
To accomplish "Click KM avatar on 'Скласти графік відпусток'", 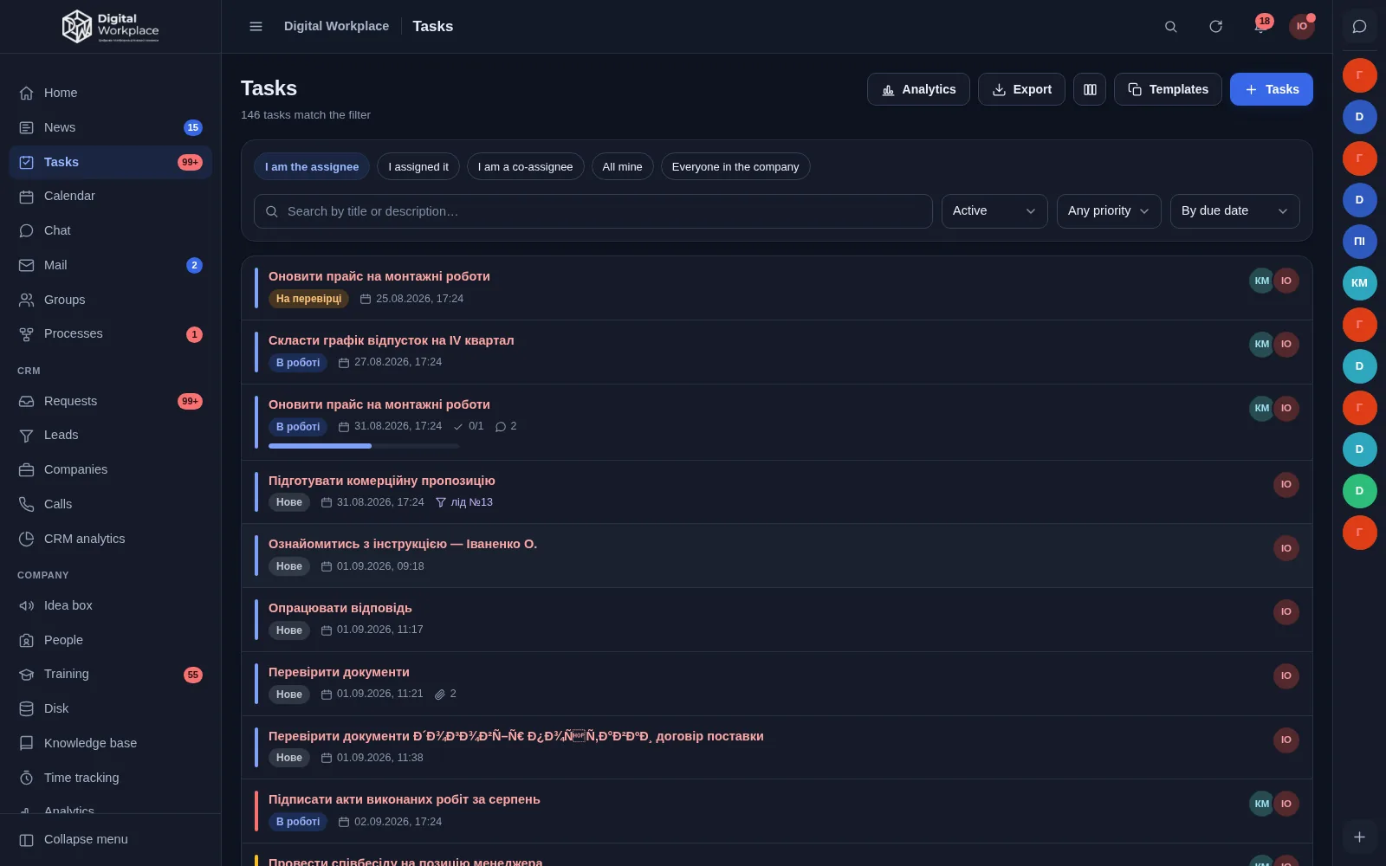I will coord(1261,344).
